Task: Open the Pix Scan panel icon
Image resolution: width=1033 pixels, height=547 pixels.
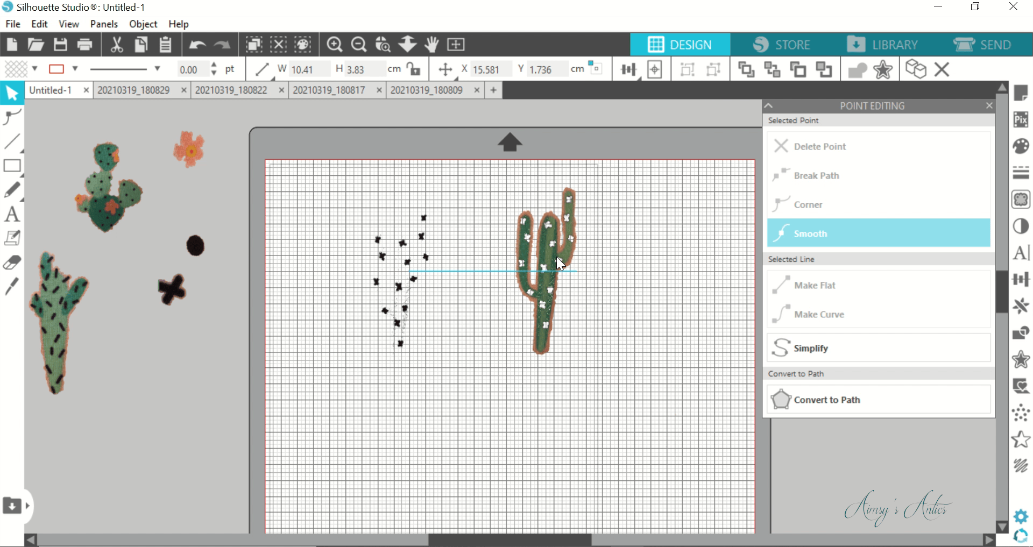Action: (x=1021, y=119)
